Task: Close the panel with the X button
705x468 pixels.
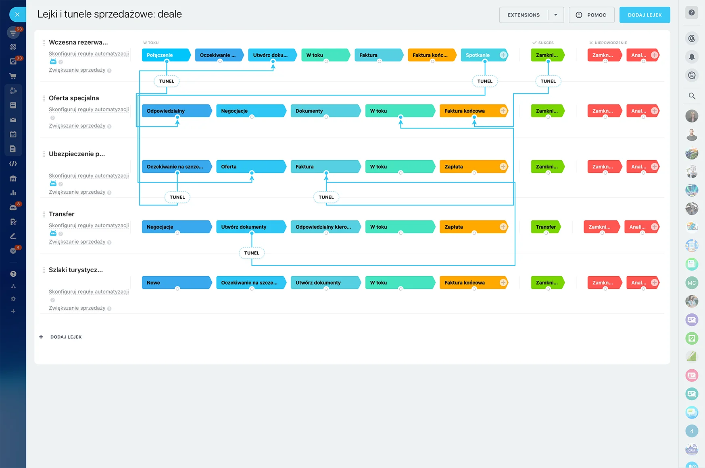Action: (x=17, y=14)
